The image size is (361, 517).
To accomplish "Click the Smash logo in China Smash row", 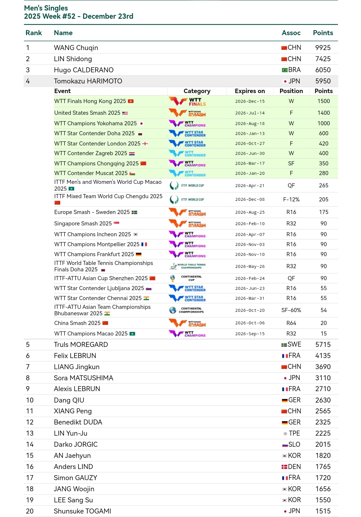I will [187, 323].
